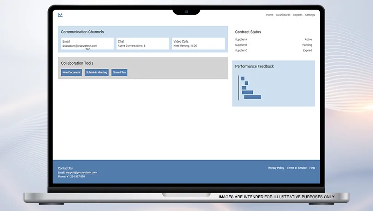
Task: Select Supplier A contract row
Action: point(273,39)
